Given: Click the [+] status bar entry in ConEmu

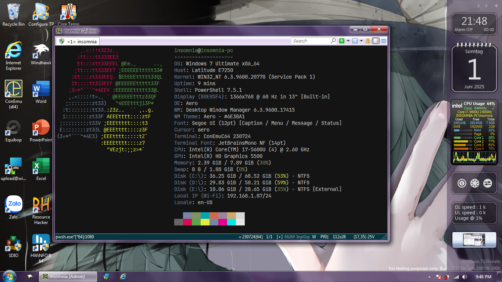Looking at the screenshot, I should click(x=280, y=237).
